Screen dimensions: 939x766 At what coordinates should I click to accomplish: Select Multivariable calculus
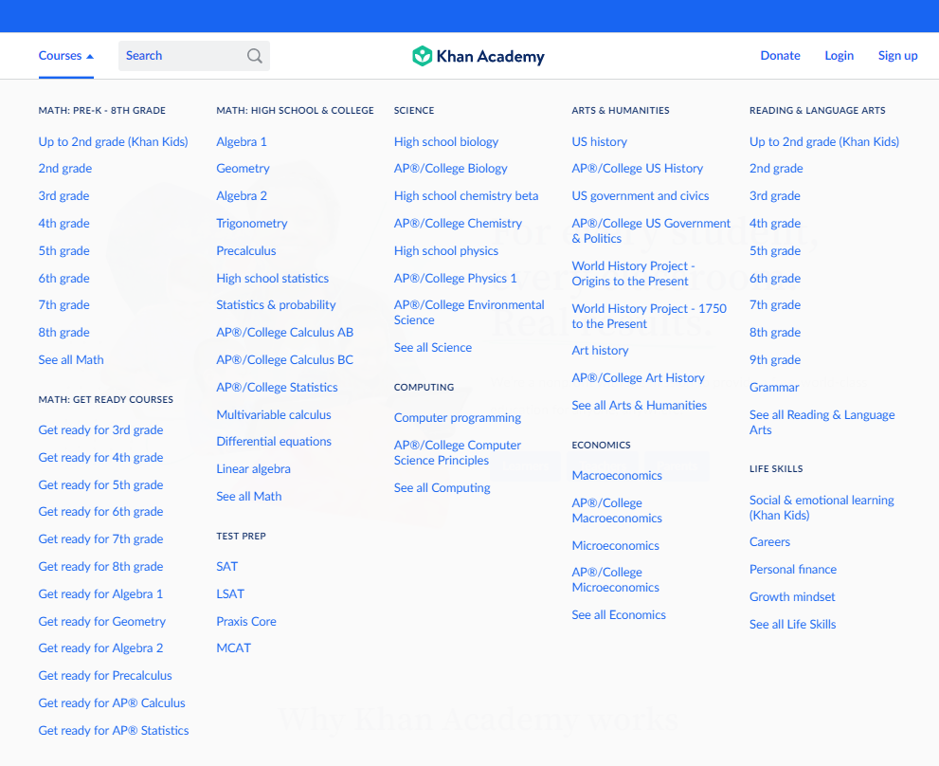[x=274, y=415]
